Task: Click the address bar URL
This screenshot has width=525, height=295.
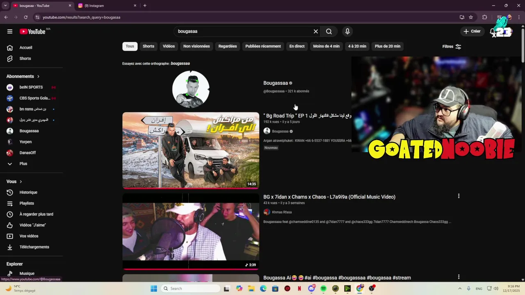Action: pyautogui.click(x=81, y=17)
